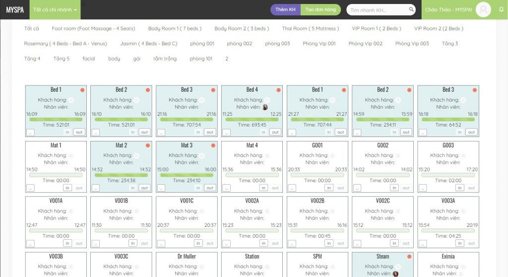This screenshot has height=277, width=508.
Task: Click customer icon on V001A card
Action: pyautogui.click(x=71, y=211)
